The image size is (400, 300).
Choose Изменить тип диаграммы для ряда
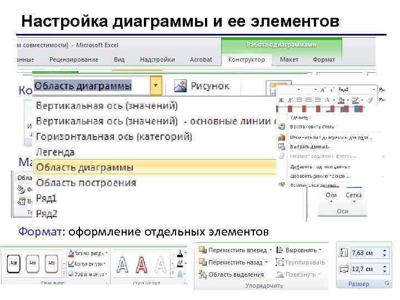(331, 138)
